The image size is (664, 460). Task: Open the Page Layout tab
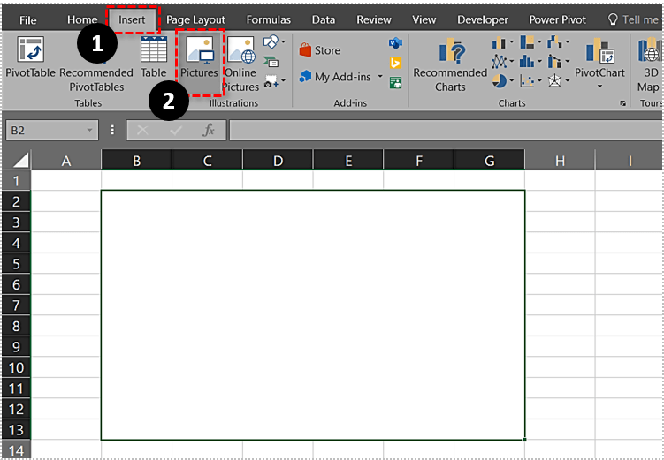pos(195,19)
